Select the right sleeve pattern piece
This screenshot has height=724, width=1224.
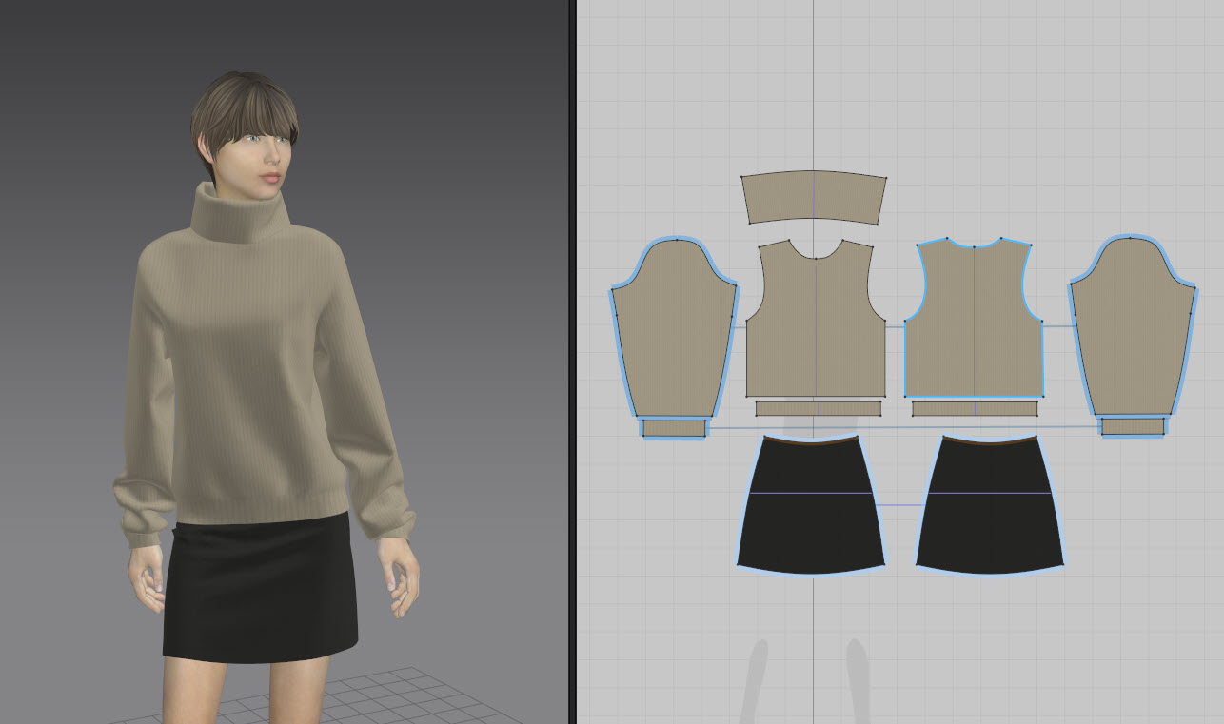tap(1132, 328)
